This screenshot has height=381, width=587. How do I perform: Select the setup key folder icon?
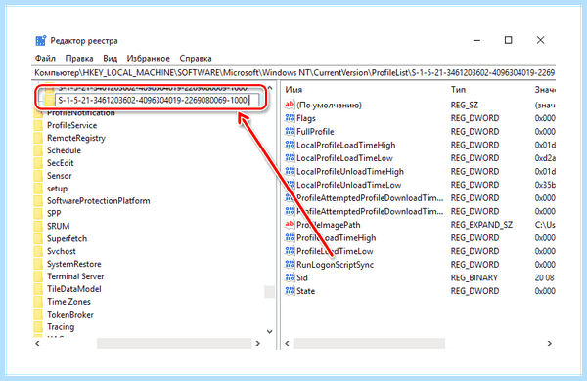point(38,189)
